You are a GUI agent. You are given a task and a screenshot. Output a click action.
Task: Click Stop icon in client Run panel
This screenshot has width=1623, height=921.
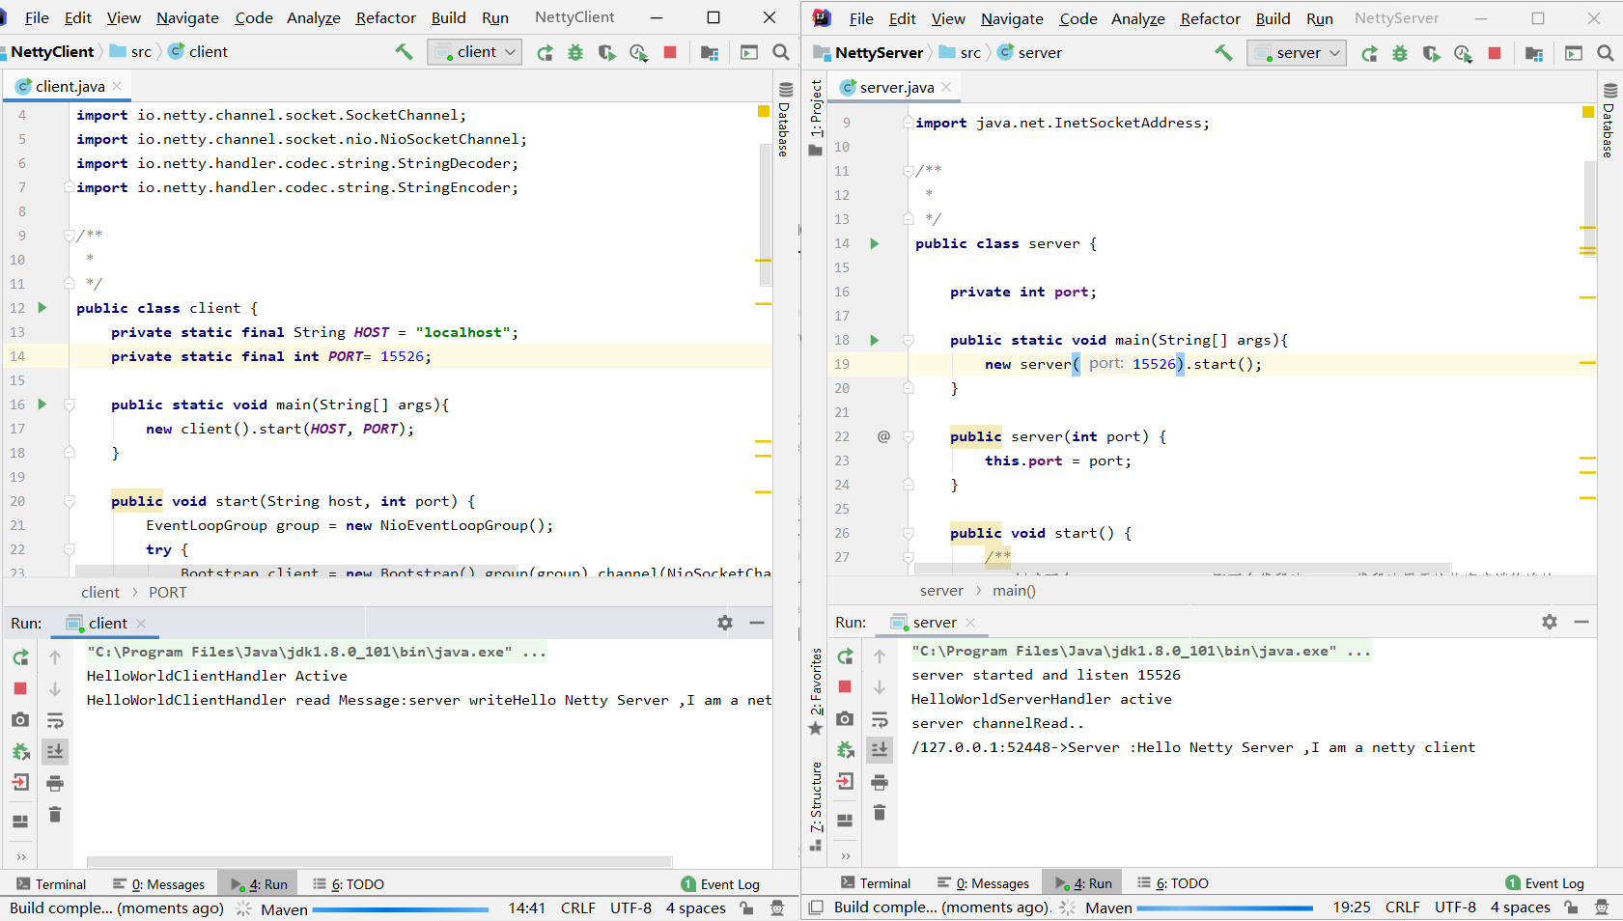point(20,688)
